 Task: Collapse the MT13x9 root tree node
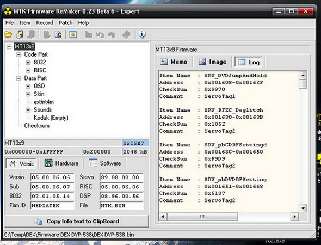click(9, 47)
